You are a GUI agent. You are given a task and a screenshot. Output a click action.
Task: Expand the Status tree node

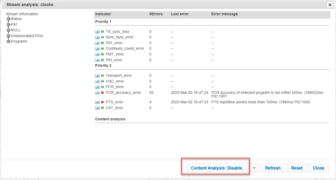8,19
